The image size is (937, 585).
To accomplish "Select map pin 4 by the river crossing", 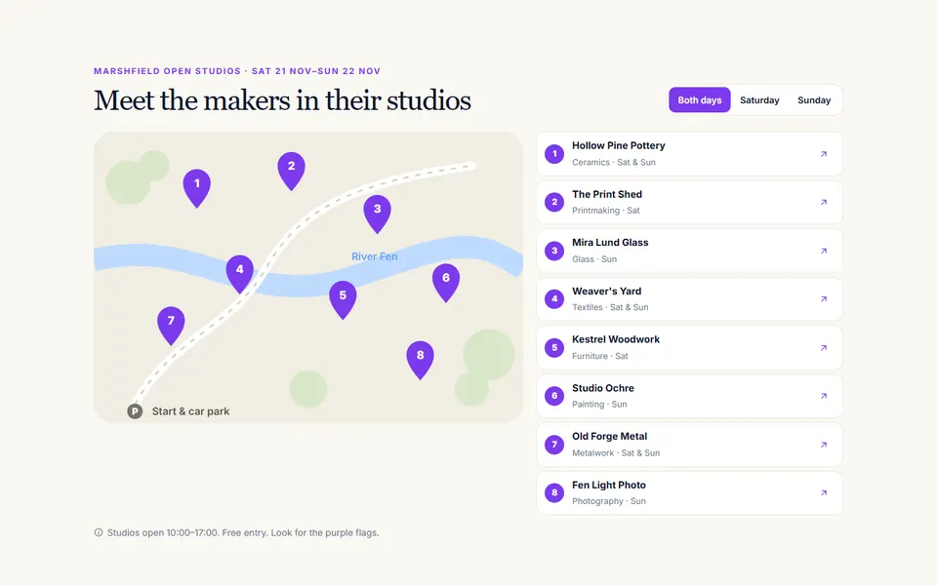I will click(240, 273).
